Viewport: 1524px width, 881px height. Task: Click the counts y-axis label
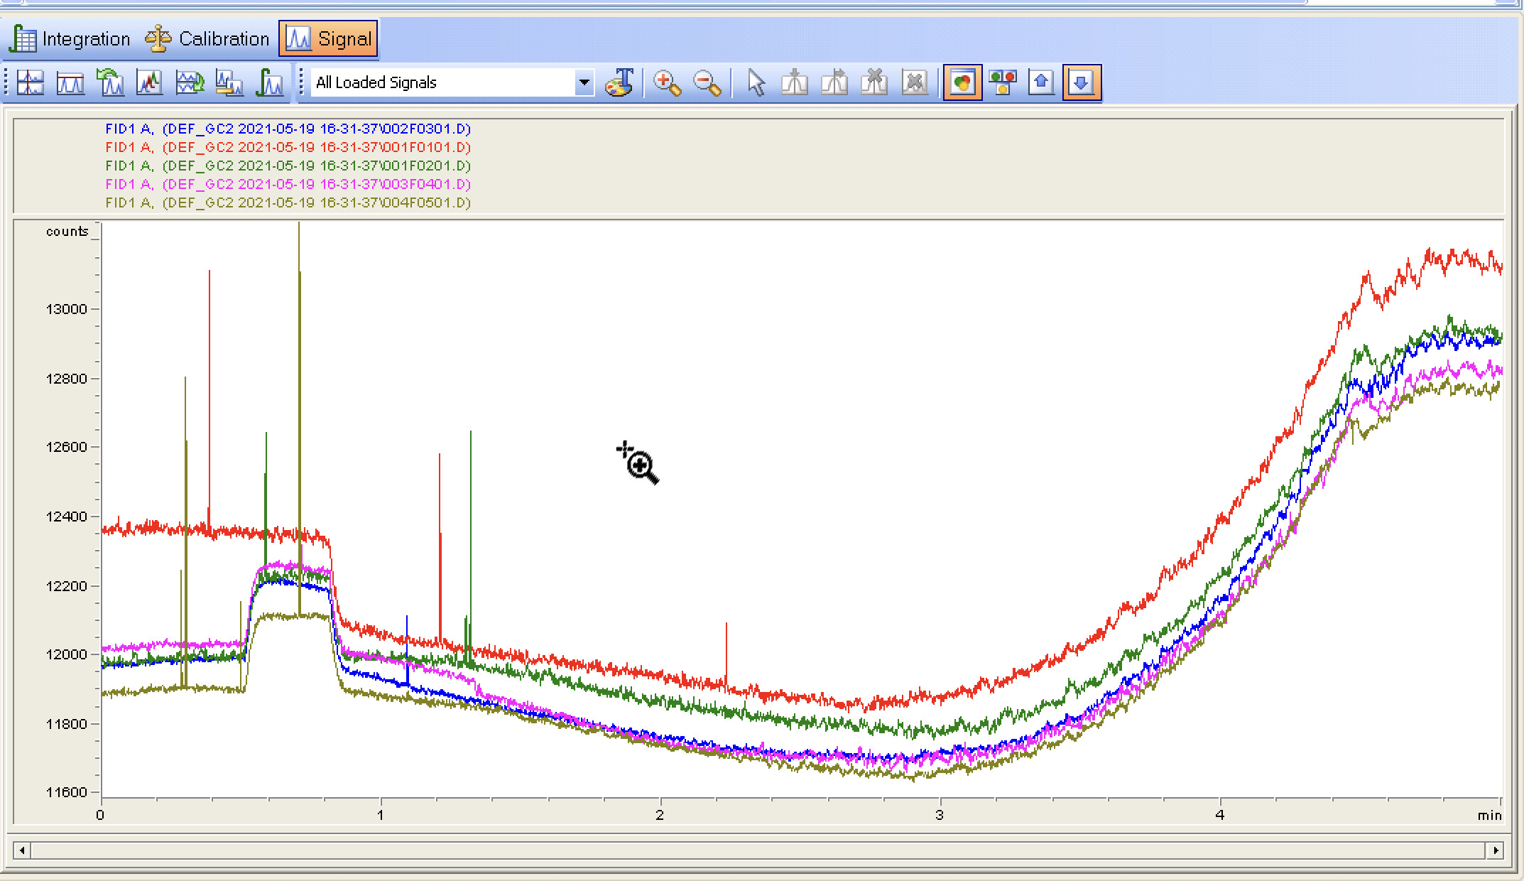67,232
